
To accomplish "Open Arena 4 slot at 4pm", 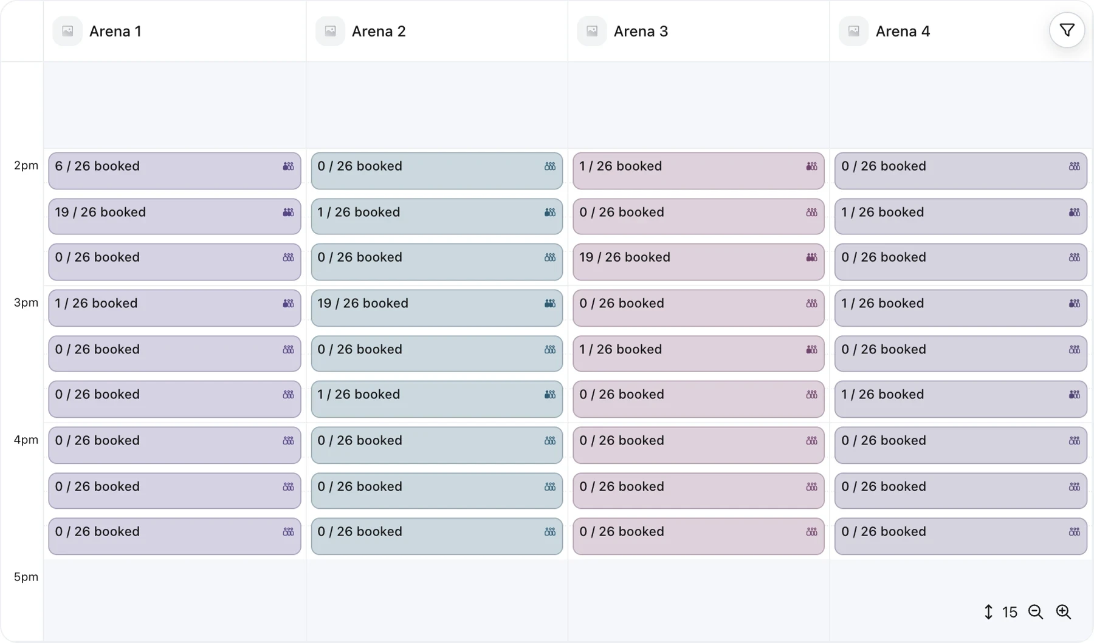I will click(961, 445).
